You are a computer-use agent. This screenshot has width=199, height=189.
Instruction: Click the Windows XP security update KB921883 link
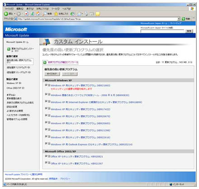[81, 85]
